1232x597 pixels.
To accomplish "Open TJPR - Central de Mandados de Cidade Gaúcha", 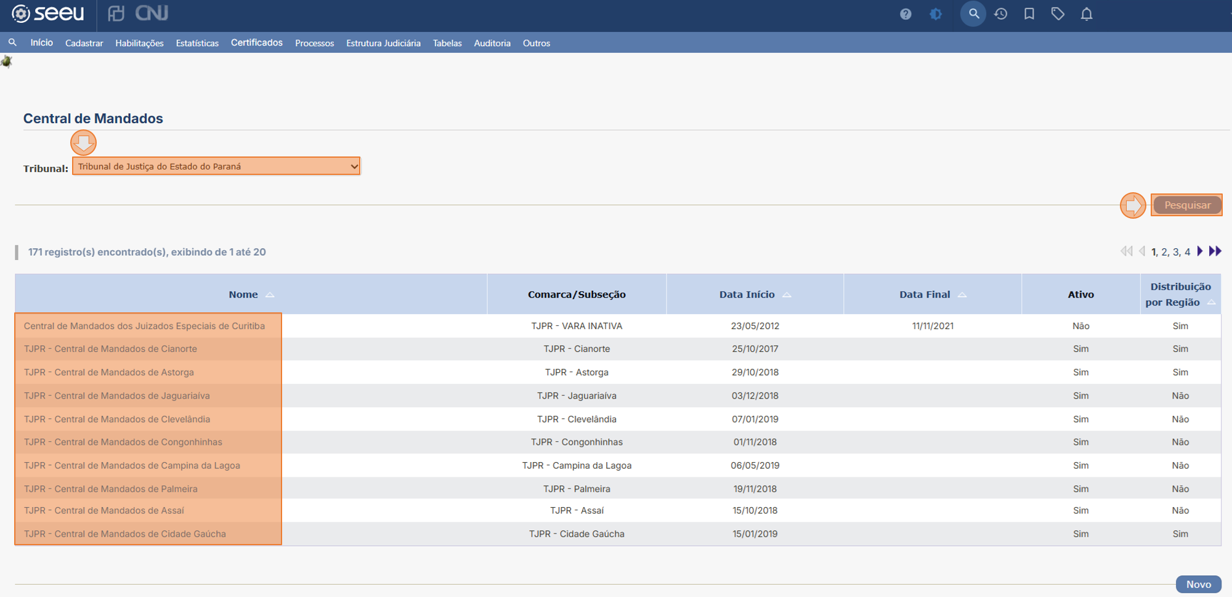I will [124, 534].
